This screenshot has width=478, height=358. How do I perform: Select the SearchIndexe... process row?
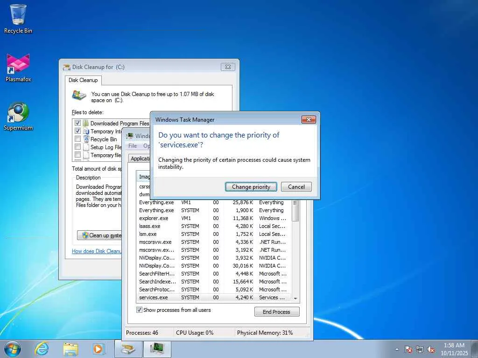pyautogui.click(x=214, y=282)
